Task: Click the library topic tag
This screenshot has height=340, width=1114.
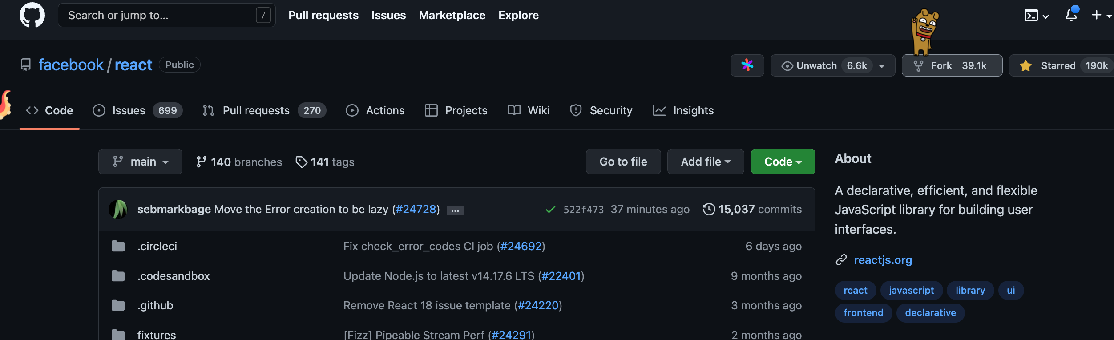Action: click(970, 290)
